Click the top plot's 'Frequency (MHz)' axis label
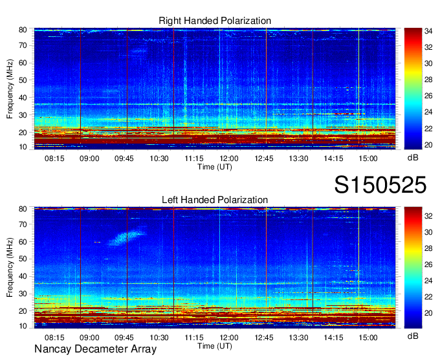 tap(10, 89)
